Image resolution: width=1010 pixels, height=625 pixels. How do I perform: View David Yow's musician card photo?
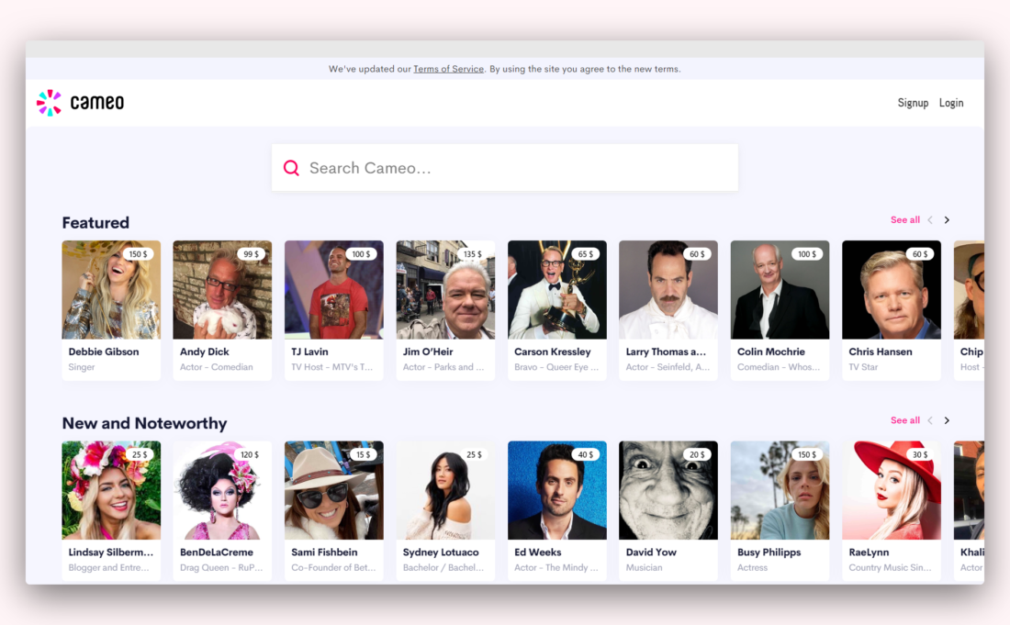[x=668, y=491]
